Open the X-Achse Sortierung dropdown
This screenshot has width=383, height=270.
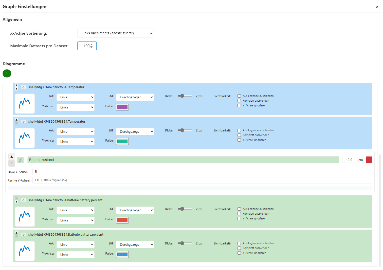[115, 33]
